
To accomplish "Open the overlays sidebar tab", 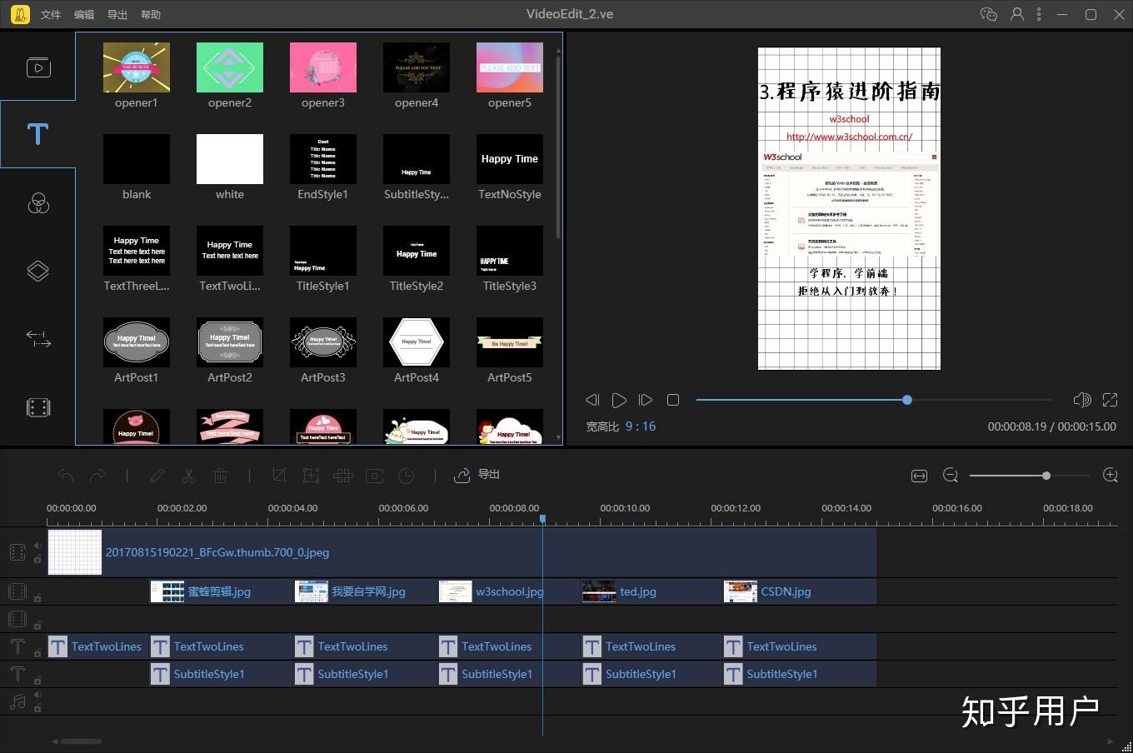I will pyautogui.click(x=38, y=271).
